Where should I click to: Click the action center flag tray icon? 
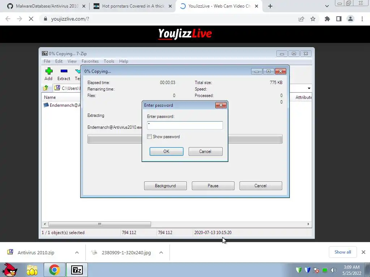point(316,270)
